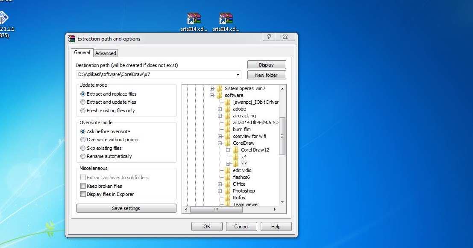Click the folder tree horizontal scrollbar thumb
Viewport: 473px width, 248px height.
click(216, 209)
